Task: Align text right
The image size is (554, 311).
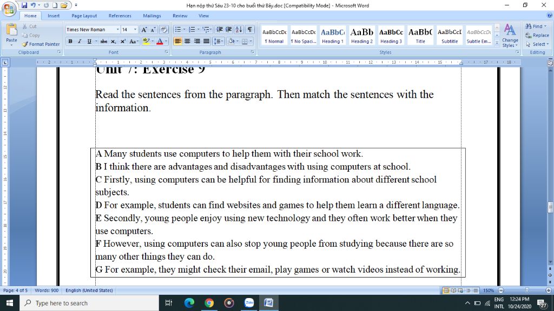Action: coord(197,41)
